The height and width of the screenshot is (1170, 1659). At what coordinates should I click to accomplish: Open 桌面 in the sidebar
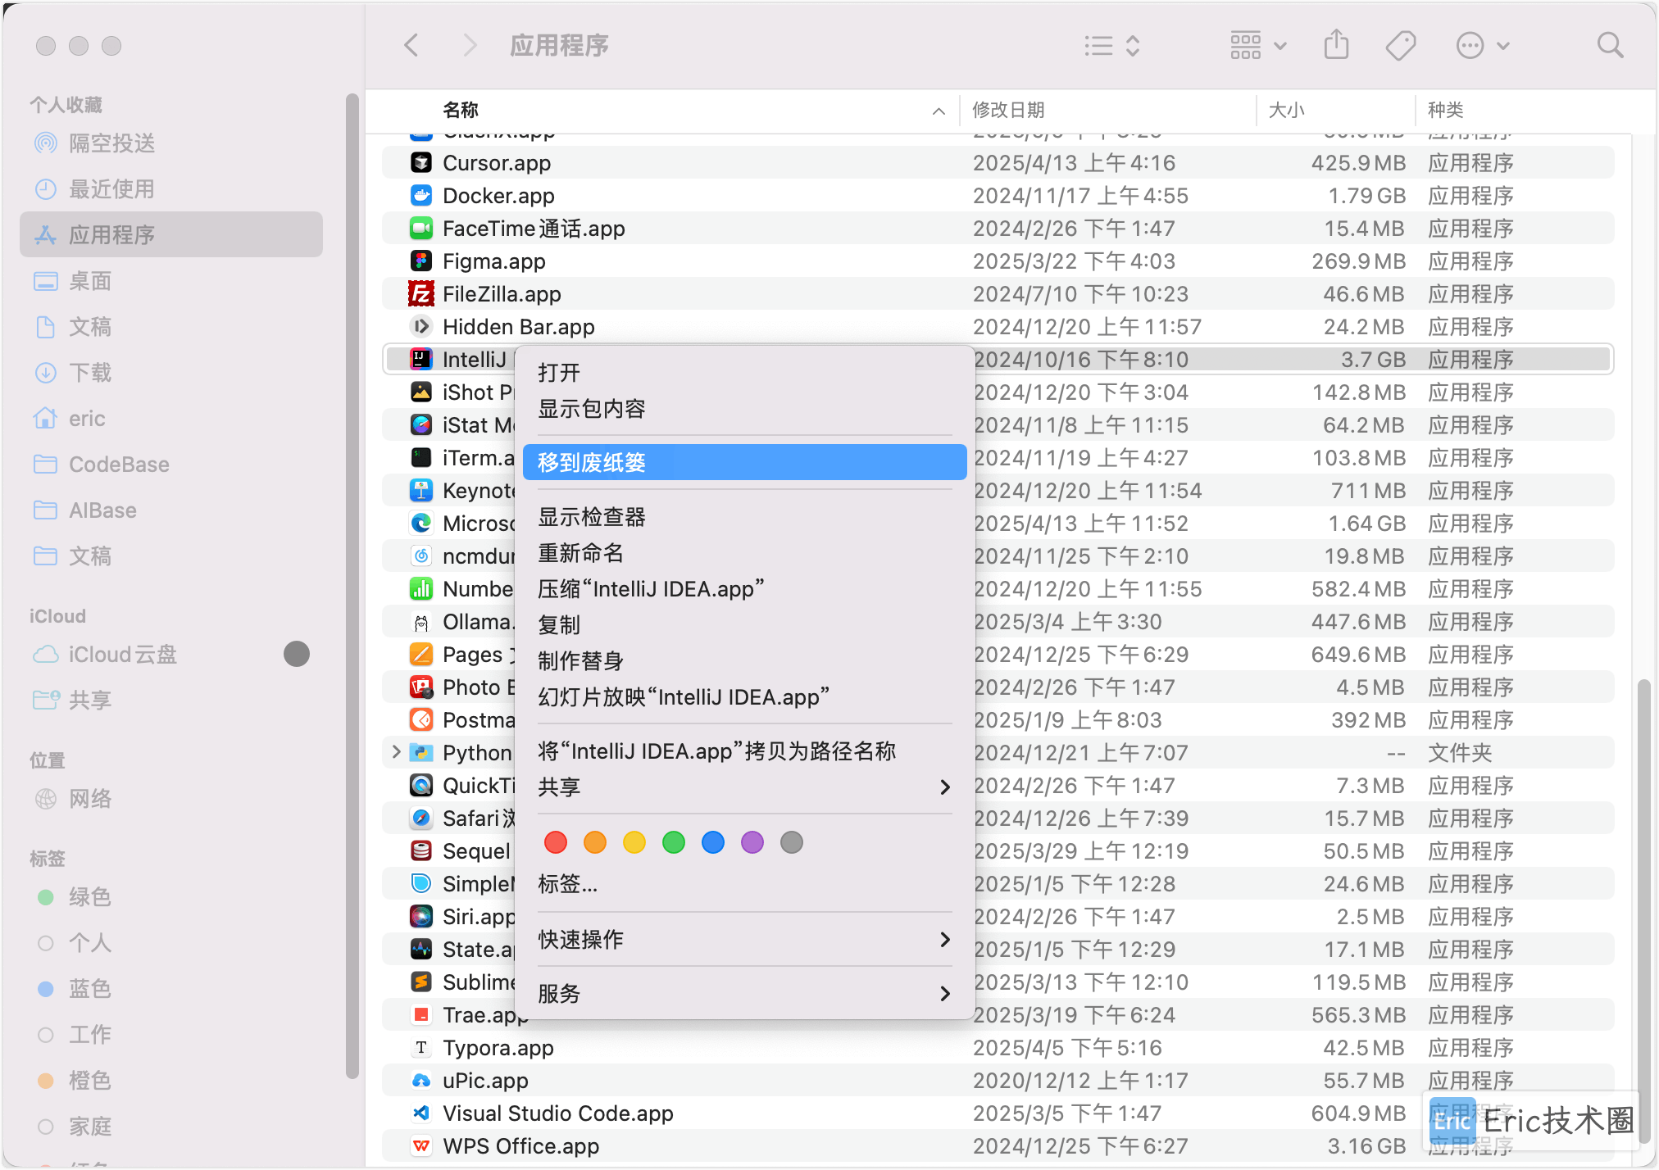click(x=171, y=281)
